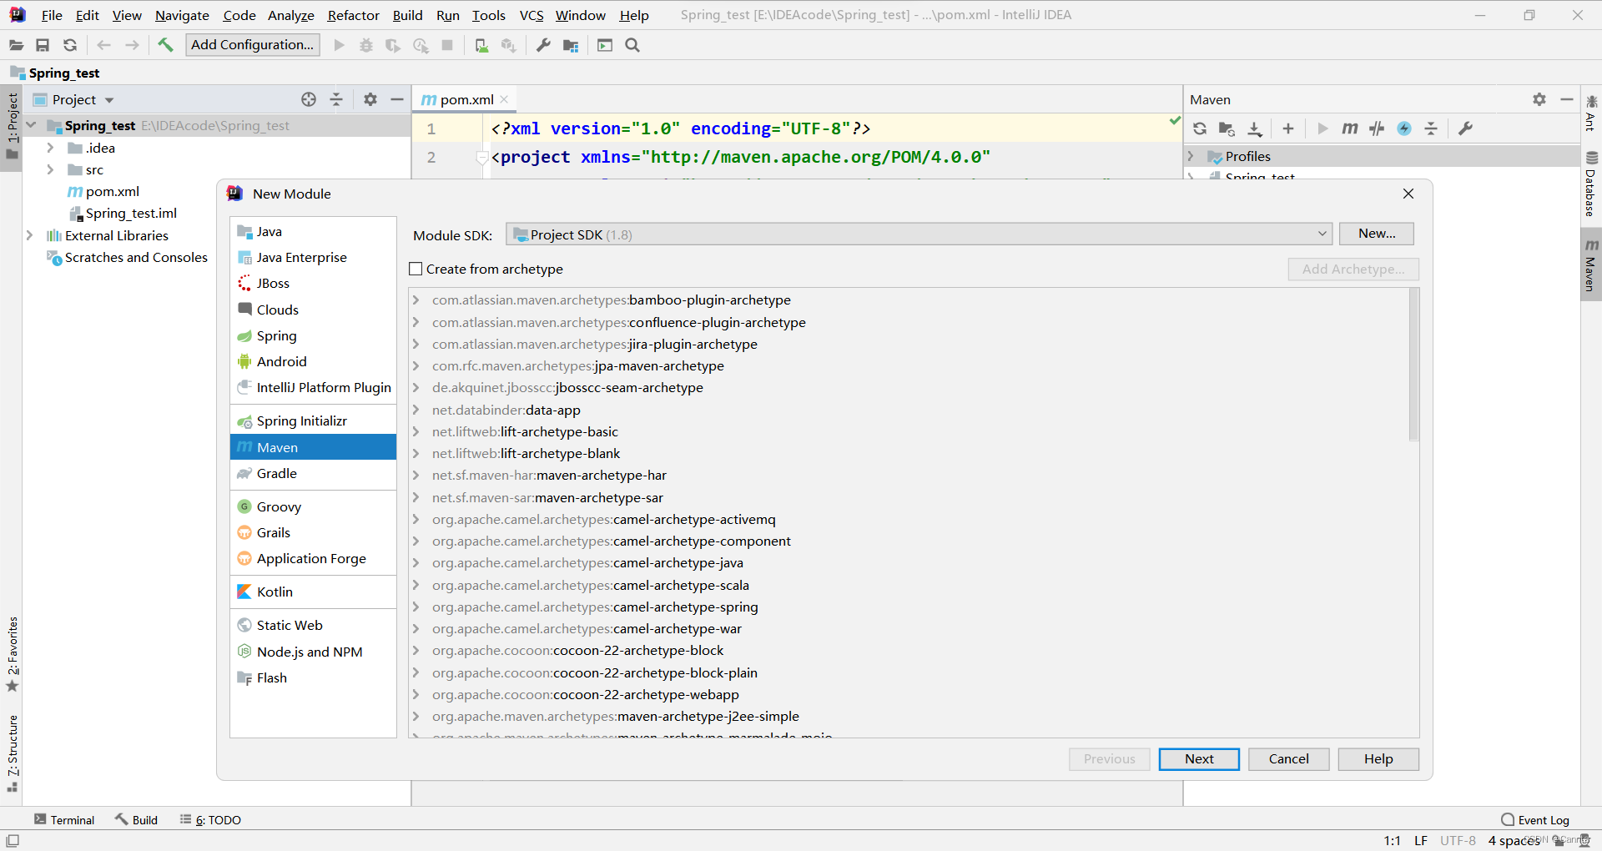Open the VCS menu
The width and height of the screenshot is (1602, 851).
[531, 15]
